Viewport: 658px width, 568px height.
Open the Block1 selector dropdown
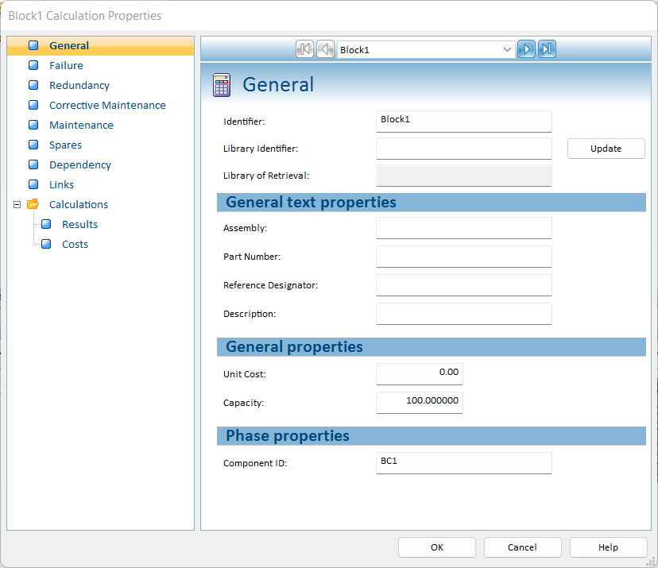click(x=507, y=49)
